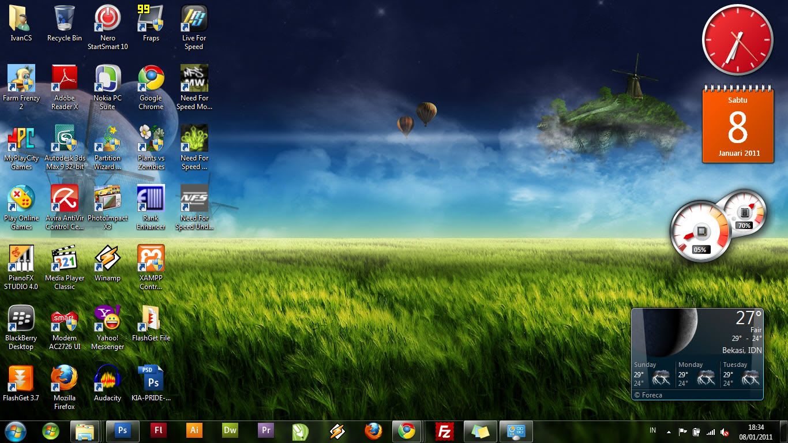Select the XAMPP Control shortcut
The height and width of the screenshot is (443, 788).
pos(151,267)
